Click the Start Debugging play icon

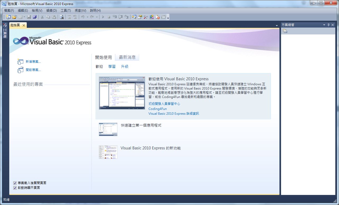tap(103, 17)
